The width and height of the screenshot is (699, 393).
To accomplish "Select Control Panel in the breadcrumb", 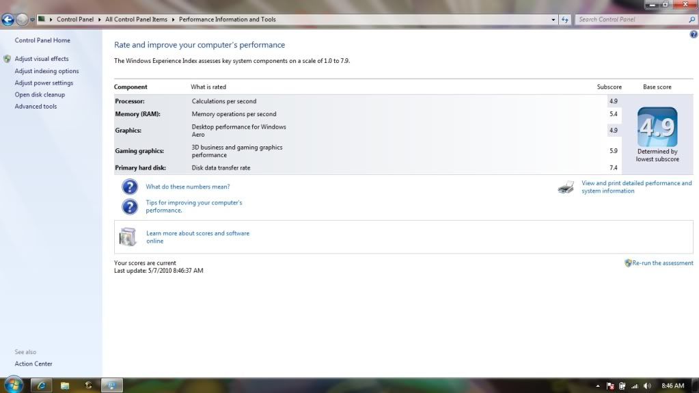I will click(x=75, y=20).
